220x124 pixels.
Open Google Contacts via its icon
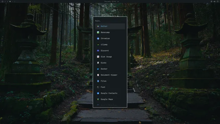coord(98,93)
